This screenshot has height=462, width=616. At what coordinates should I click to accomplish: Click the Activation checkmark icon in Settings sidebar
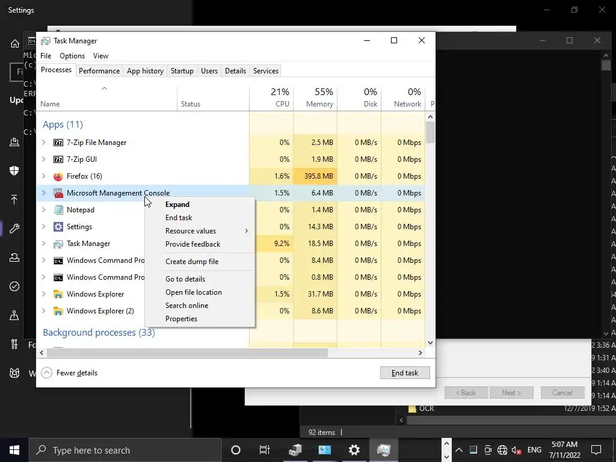click(14, 286)
